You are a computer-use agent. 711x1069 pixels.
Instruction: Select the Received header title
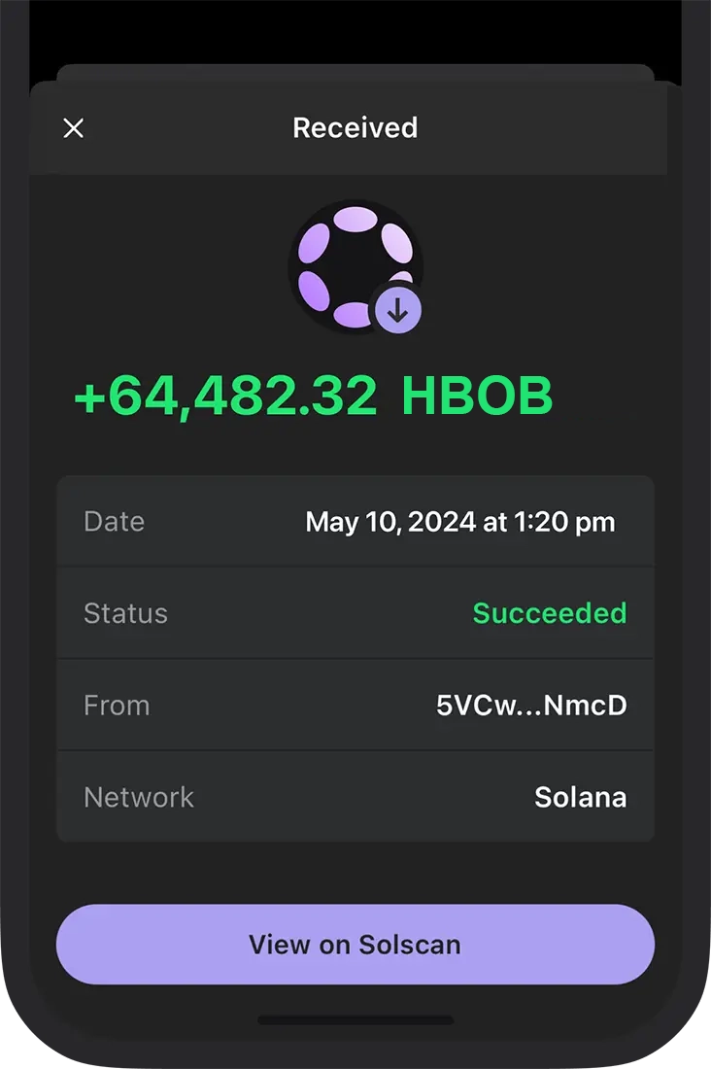(355, 128)
